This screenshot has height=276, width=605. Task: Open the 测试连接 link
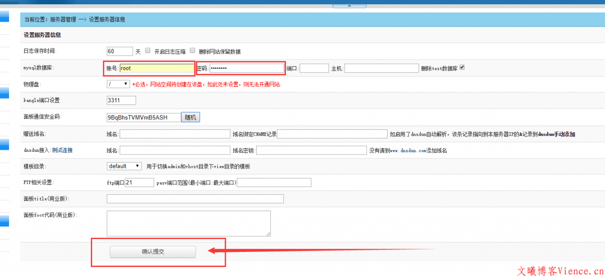point(62,150)
